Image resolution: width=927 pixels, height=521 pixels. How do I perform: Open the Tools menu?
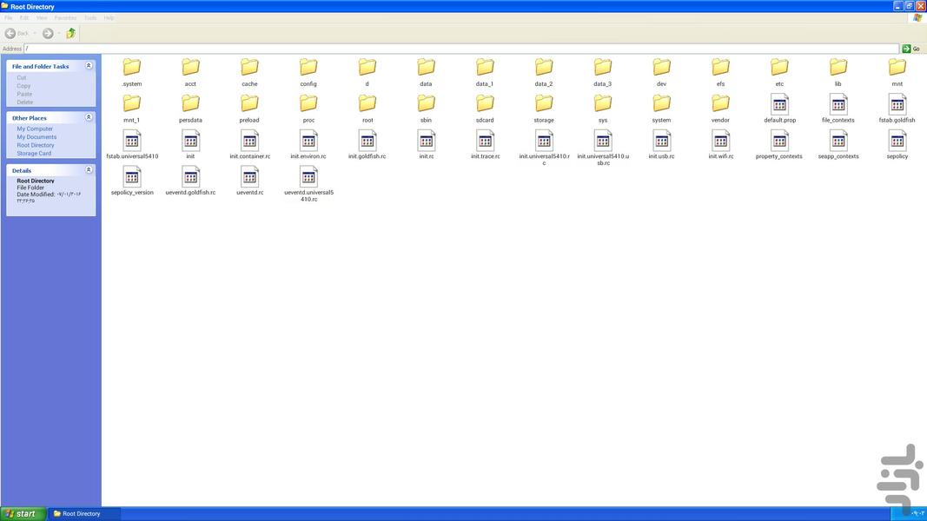click(90, 17)
